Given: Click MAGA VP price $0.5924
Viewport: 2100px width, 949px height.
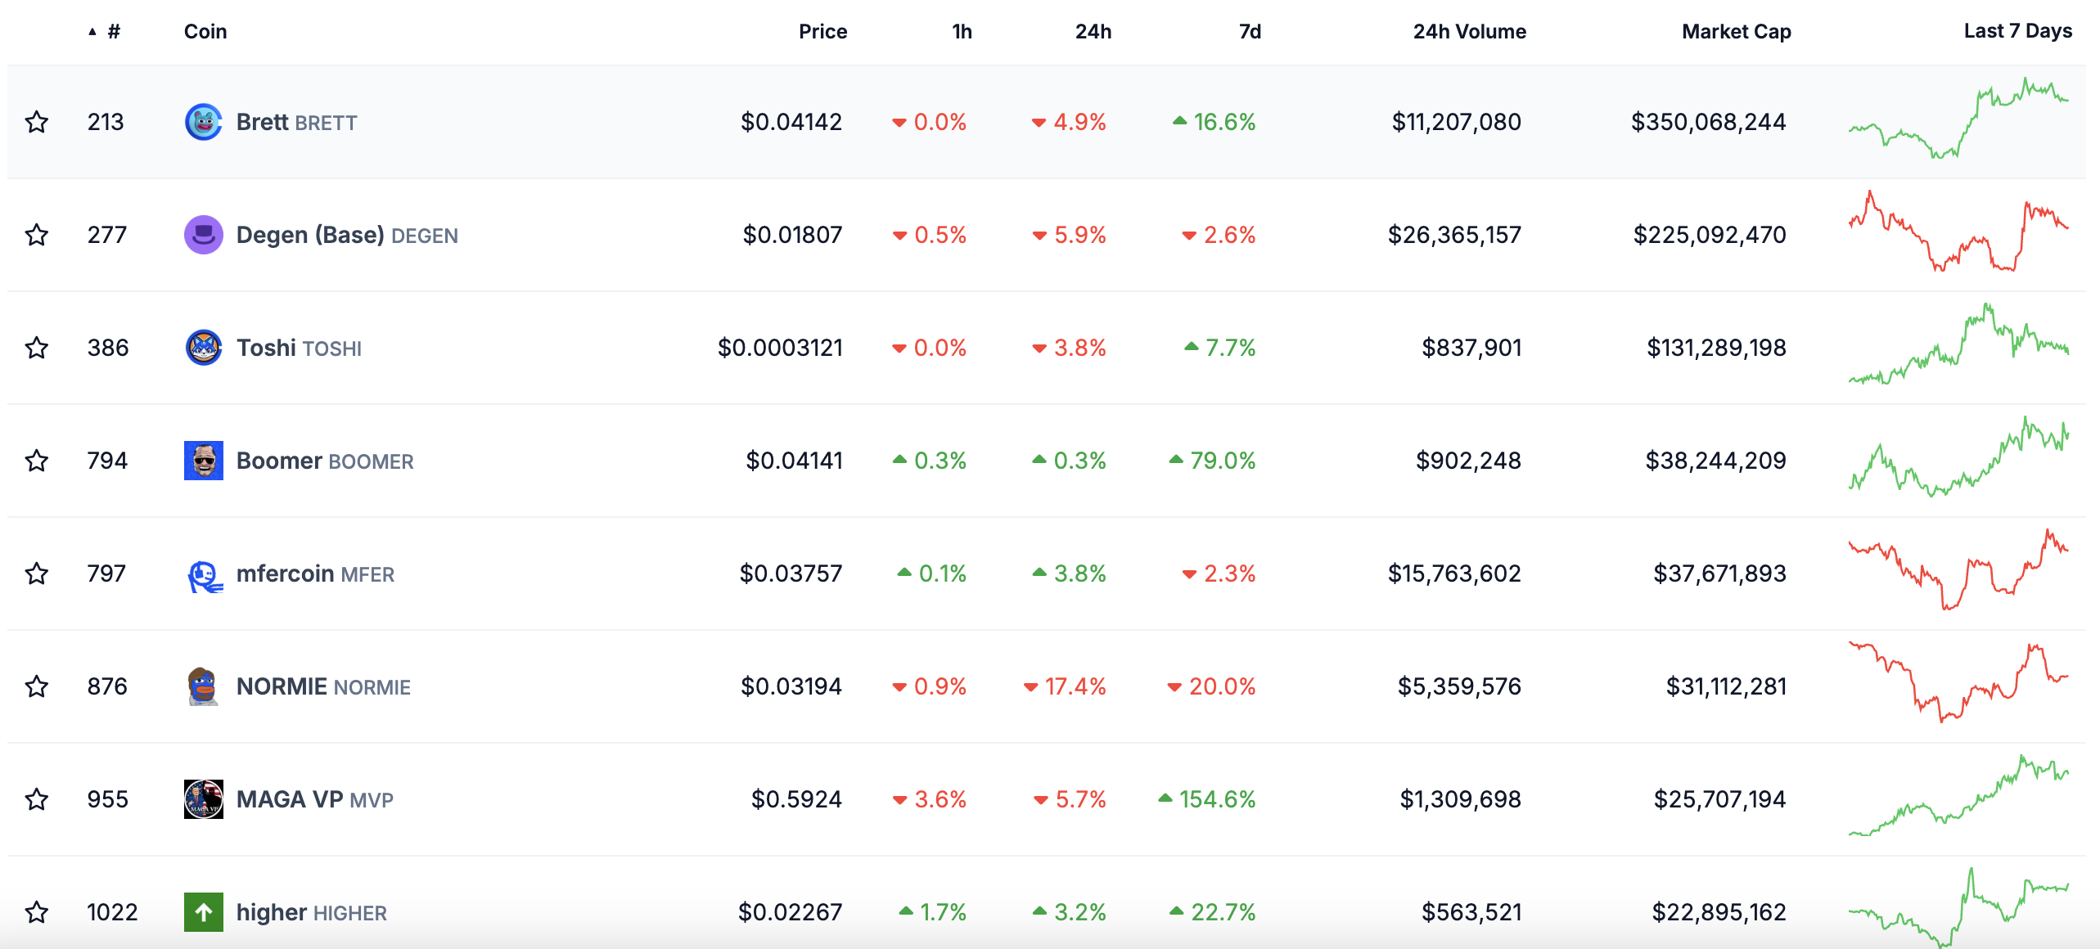Looking at the screenshot, I should coord(796,799).
